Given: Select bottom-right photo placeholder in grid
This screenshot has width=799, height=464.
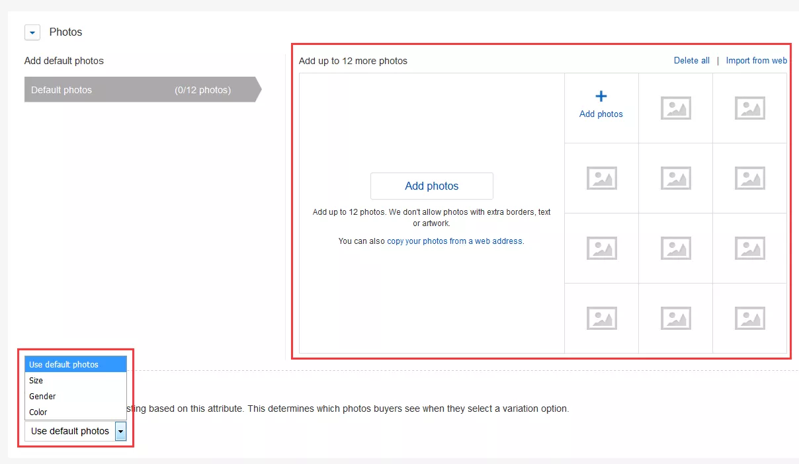Looking at the screenshot, I should pos(749,318).
